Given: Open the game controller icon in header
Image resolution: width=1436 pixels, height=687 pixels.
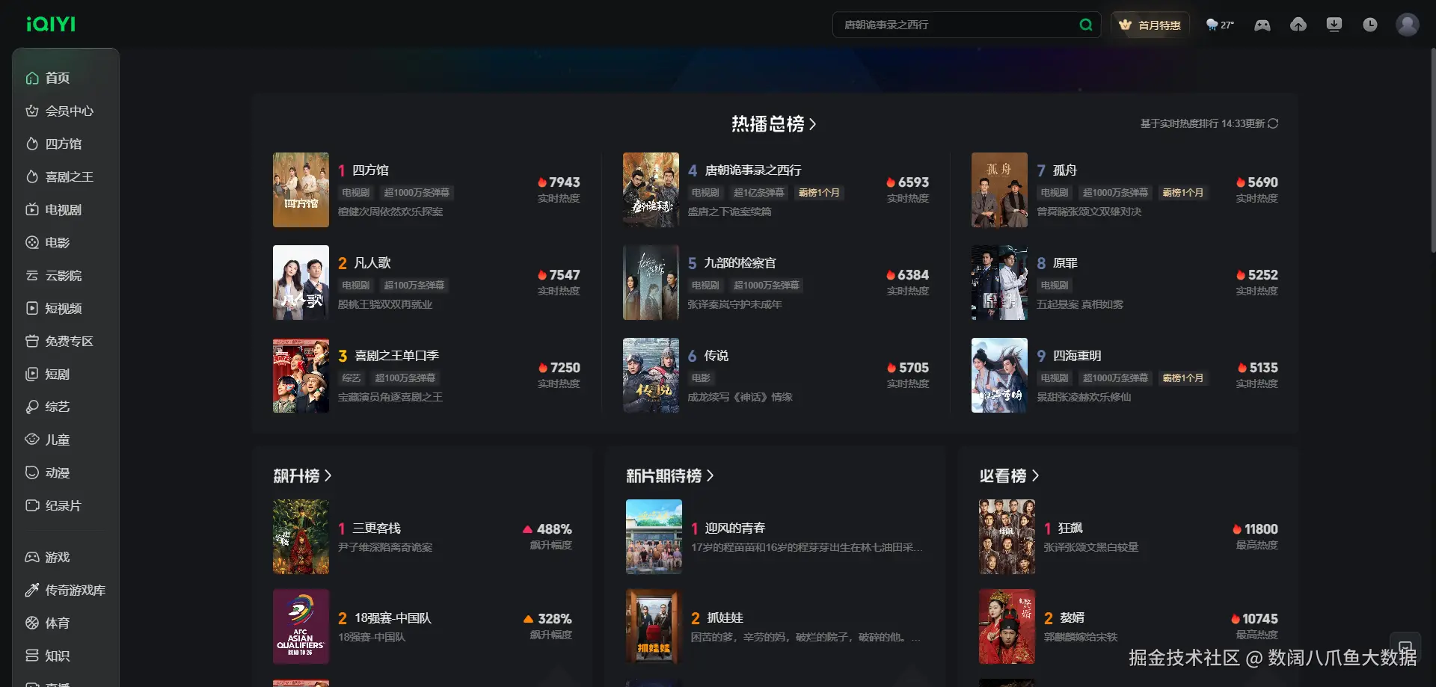Looking at the screenshot, I should coord(1262,25).
